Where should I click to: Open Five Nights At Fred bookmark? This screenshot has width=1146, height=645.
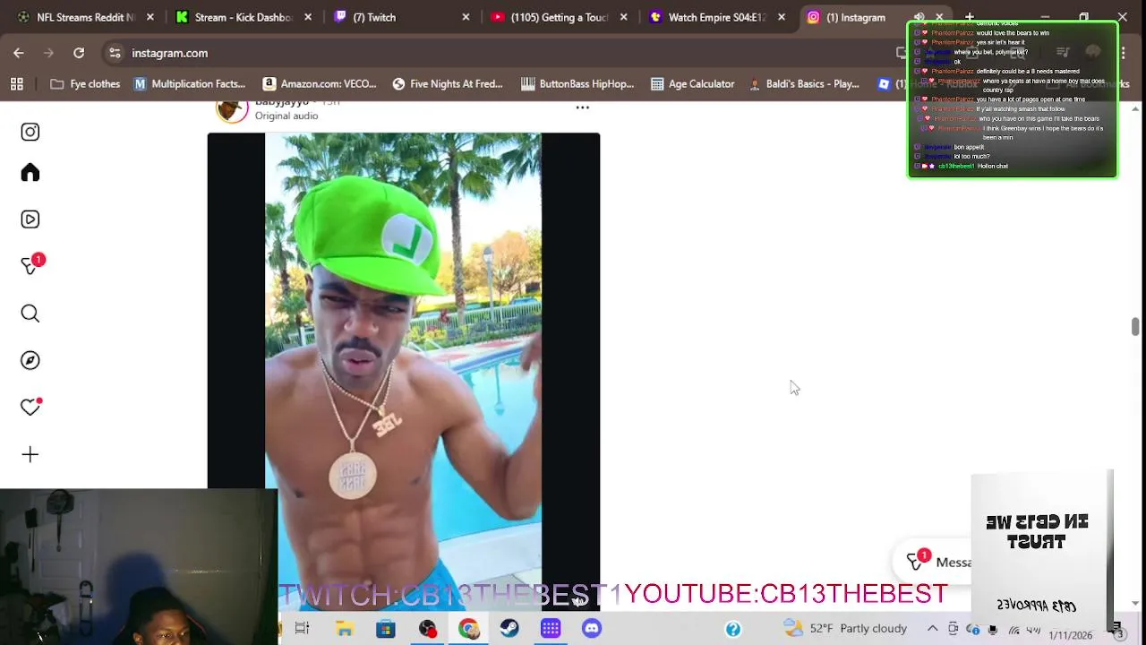(448, 84)
